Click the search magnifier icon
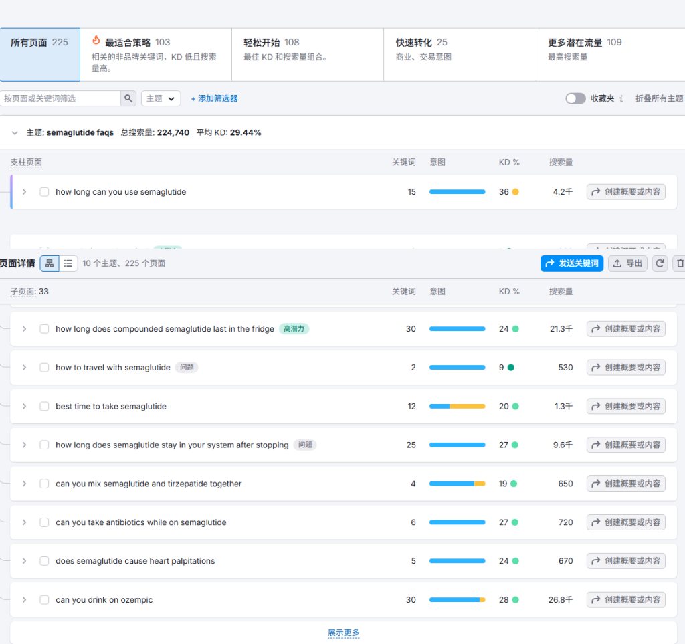 128,98
